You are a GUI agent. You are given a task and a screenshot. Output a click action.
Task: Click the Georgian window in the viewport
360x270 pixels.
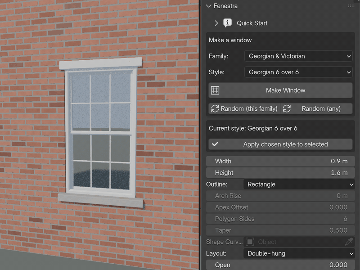(101, 132)
